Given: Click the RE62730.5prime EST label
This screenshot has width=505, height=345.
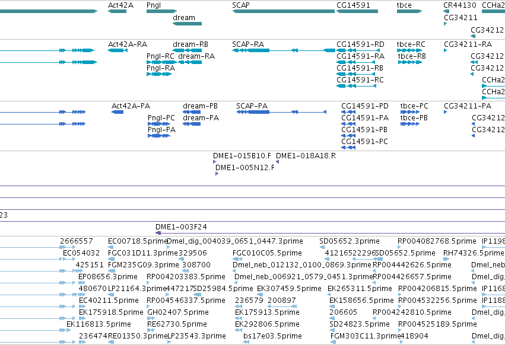Looking at the screenshot, I should tap(177, 324).
